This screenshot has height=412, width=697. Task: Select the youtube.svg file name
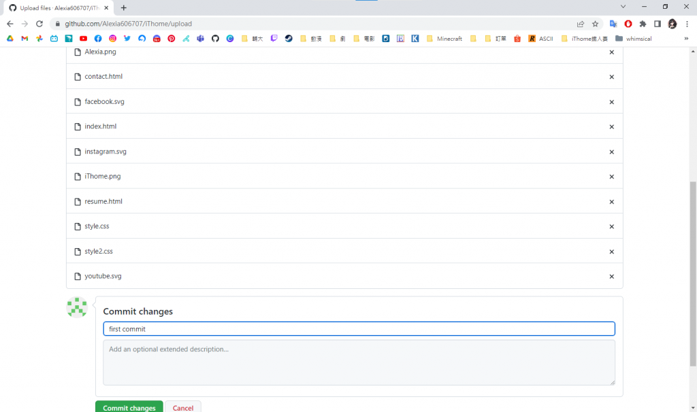coord(103,276)
